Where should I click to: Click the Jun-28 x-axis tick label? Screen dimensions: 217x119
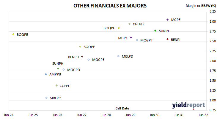pyautogui.click(x=106, y=115)
